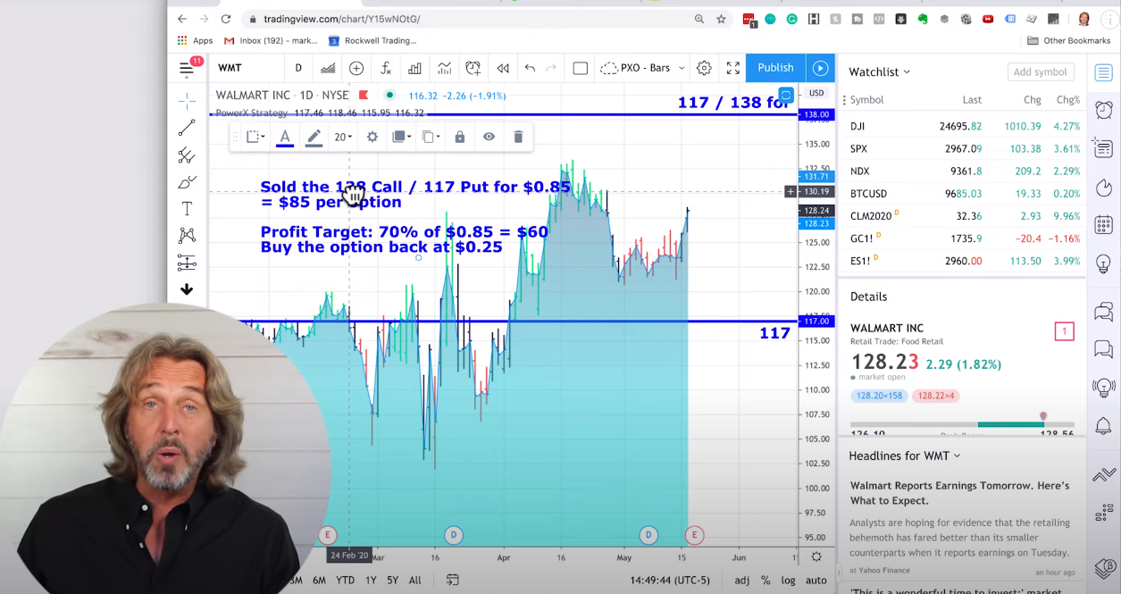Open the prediction and measurement tools
The image size is (1121, 594).
coord(186,263)
